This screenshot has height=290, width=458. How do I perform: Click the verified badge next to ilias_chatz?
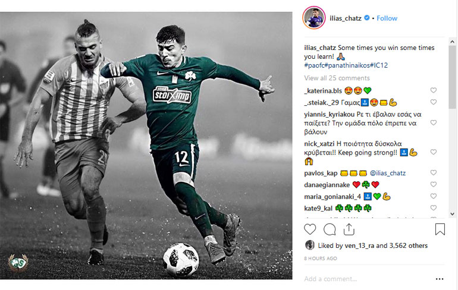[x=366, y=18]
